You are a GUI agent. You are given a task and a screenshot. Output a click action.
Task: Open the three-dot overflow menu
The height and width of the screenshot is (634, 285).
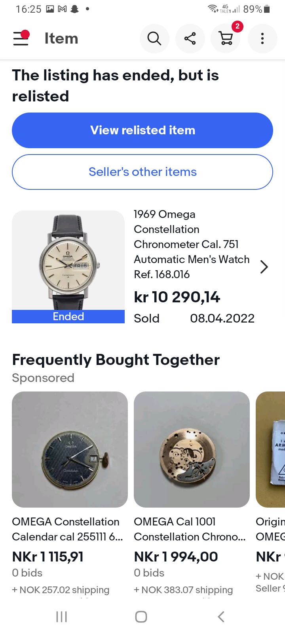262,38
